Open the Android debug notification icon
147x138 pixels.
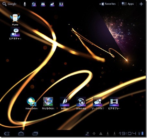(94, 134)
